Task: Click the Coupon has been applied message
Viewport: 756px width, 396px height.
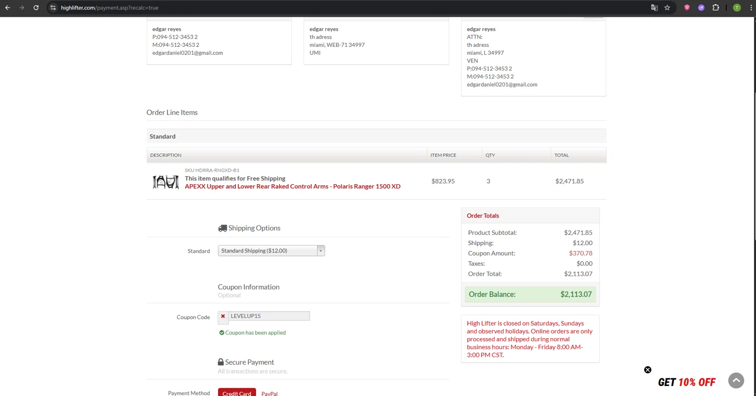Action: (256, 333)
